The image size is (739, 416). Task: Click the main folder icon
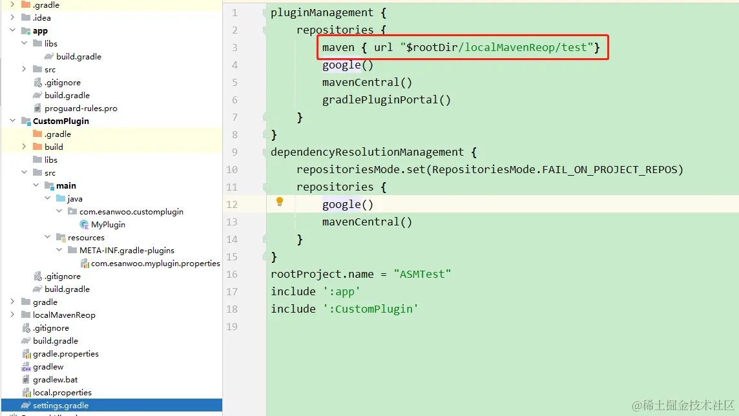click(x=49, y=185)
